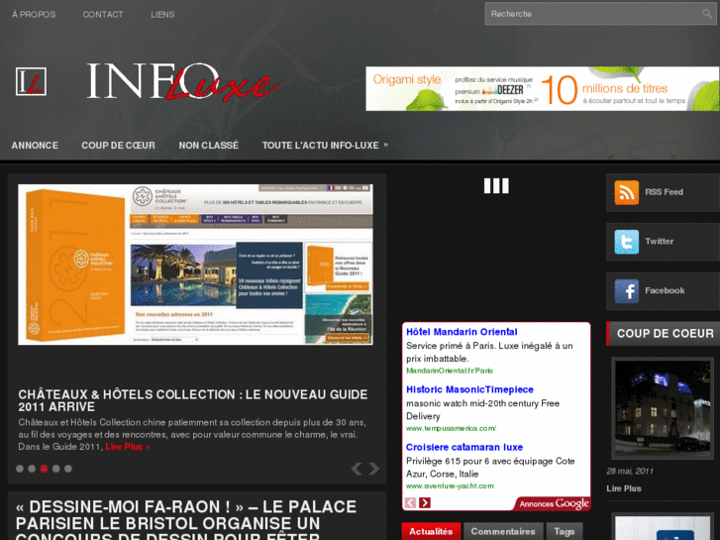This screenshot has height=540, width=720.
Task: Open the Non classé category
Action: point(208,146)
